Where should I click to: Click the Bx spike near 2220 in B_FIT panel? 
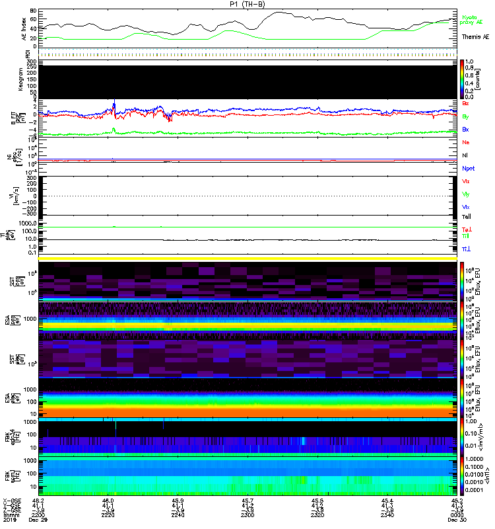[114, 105]
